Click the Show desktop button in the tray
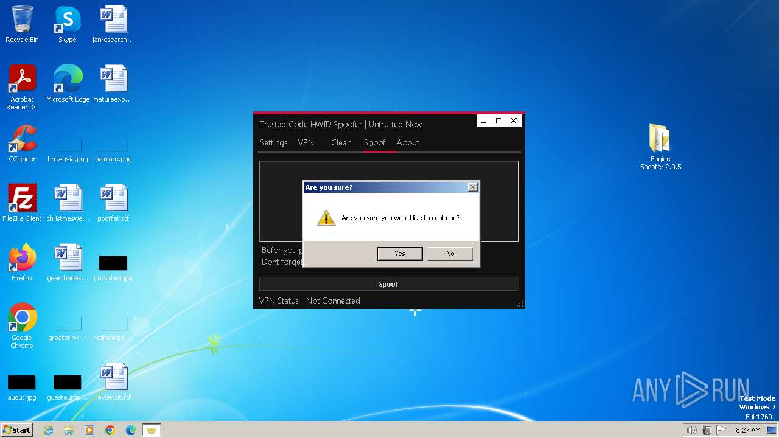This screenshot has height=438, width=779. 772,430
